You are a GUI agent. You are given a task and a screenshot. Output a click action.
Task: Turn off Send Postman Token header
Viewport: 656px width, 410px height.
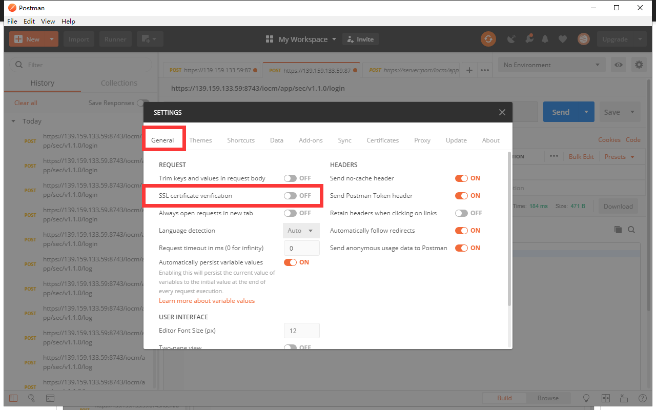click(x=461, y=196)
